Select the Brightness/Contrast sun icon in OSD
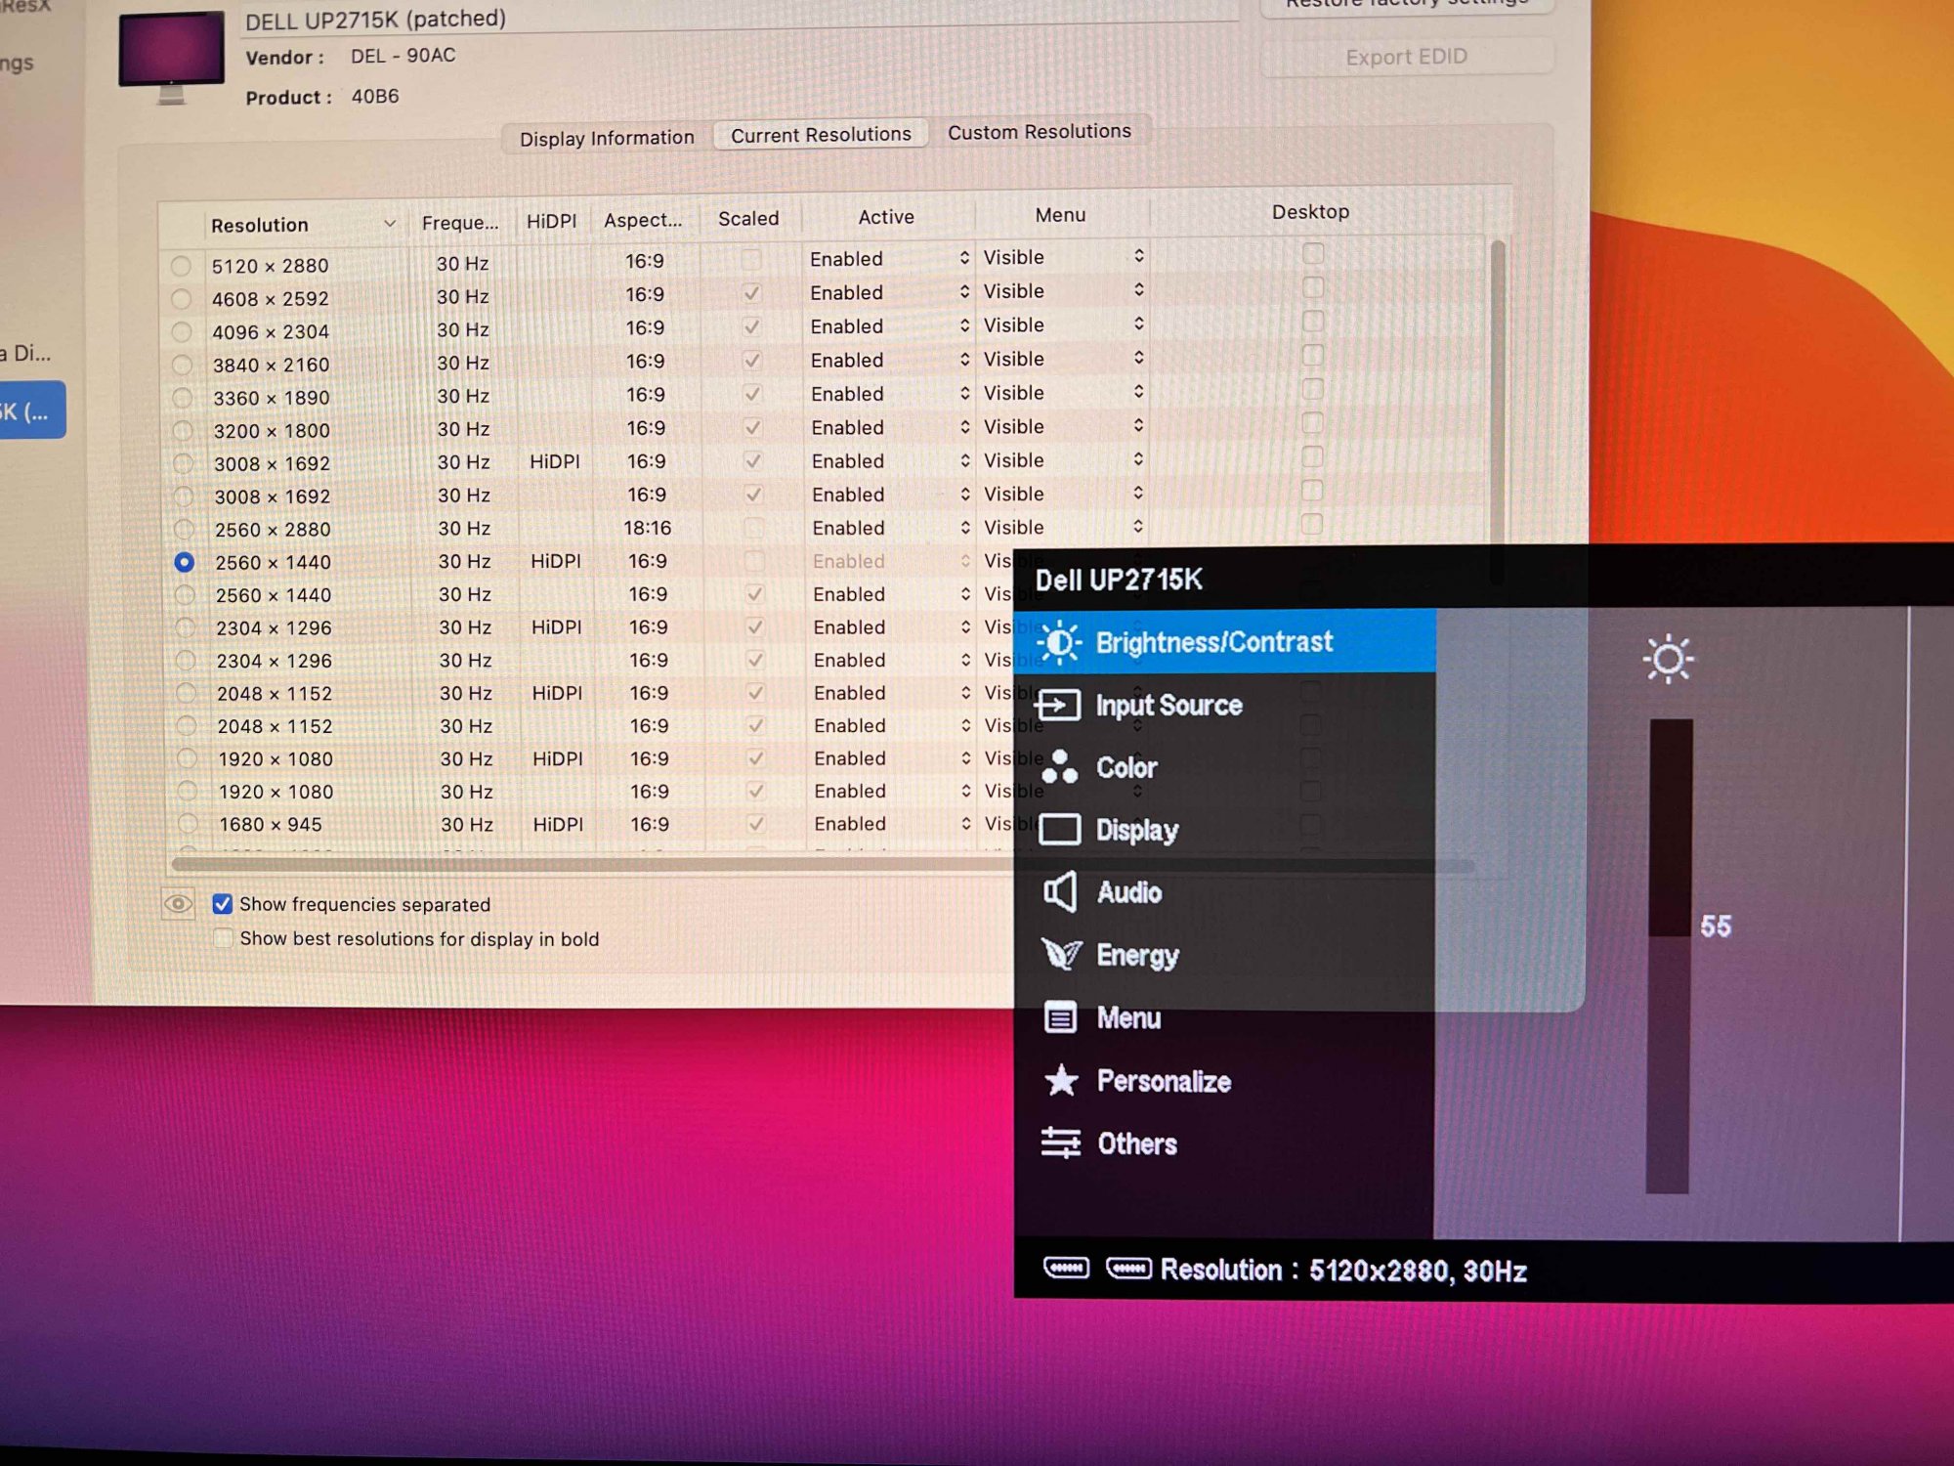1954x1466 pixels. tap(1059, 642)
